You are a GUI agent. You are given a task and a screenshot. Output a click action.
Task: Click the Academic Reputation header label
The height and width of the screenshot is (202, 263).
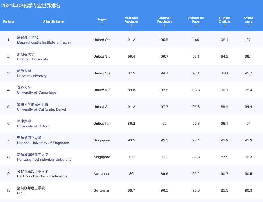131,20
